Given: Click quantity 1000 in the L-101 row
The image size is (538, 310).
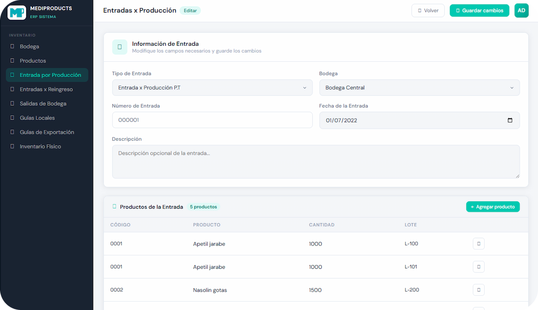Looking at the screenshot, I should pos(316,267).
